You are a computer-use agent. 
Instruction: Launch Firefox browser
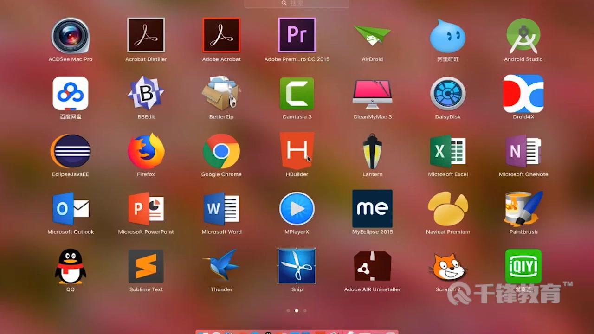[146, 151]
